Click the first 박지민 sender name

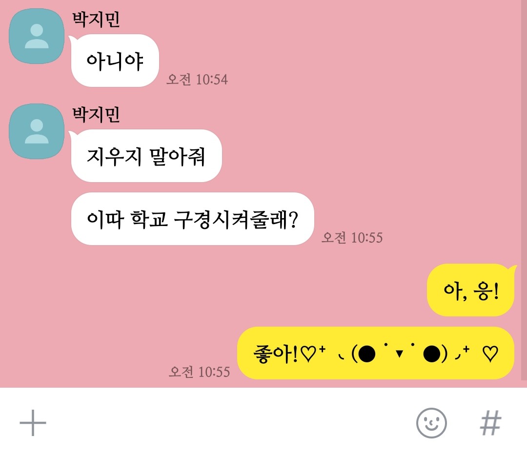[96, 19]
